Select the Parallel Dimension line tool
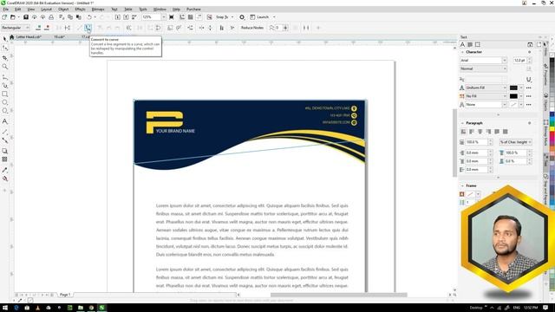This screenshot has height=312, width=555. (4, 132)
